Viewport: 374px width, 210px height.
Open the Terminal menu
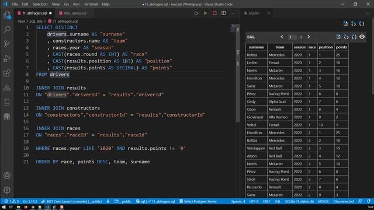click(91, 4)
